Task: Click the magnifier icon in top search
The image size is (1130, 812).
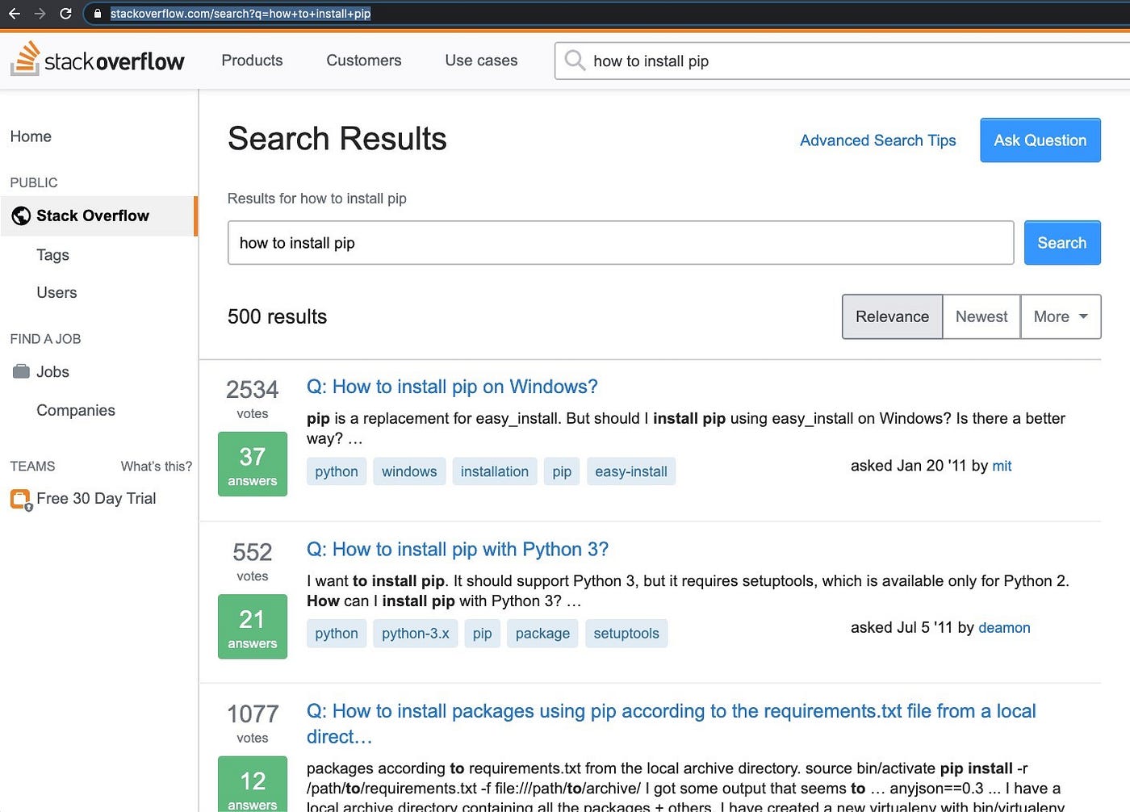Action: pos(575,61)
